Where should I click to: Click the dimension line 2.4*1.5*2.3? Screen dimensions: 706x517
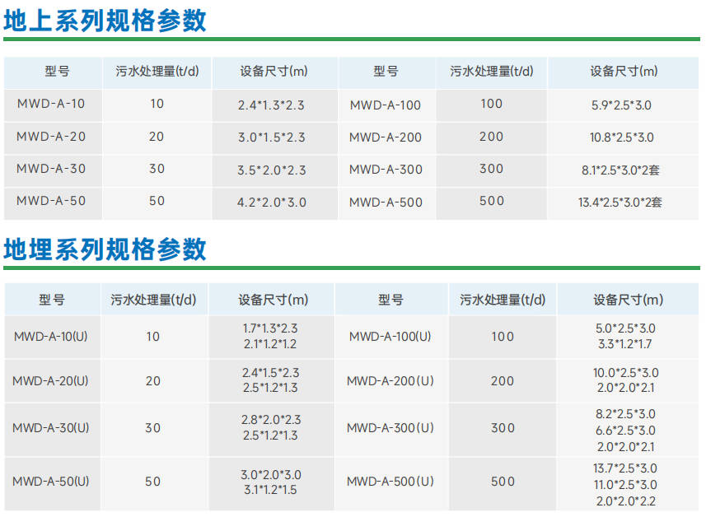tap(270, 373)
